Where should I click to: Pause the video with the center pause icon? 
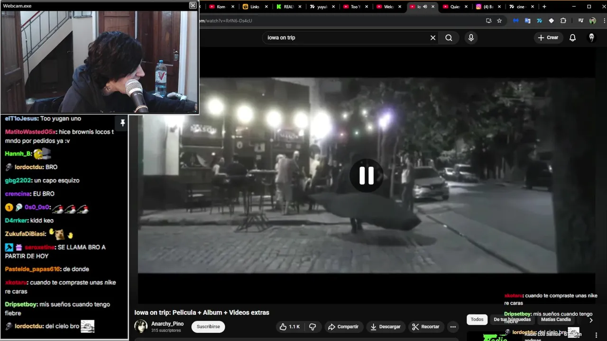(x=366, y=176)
